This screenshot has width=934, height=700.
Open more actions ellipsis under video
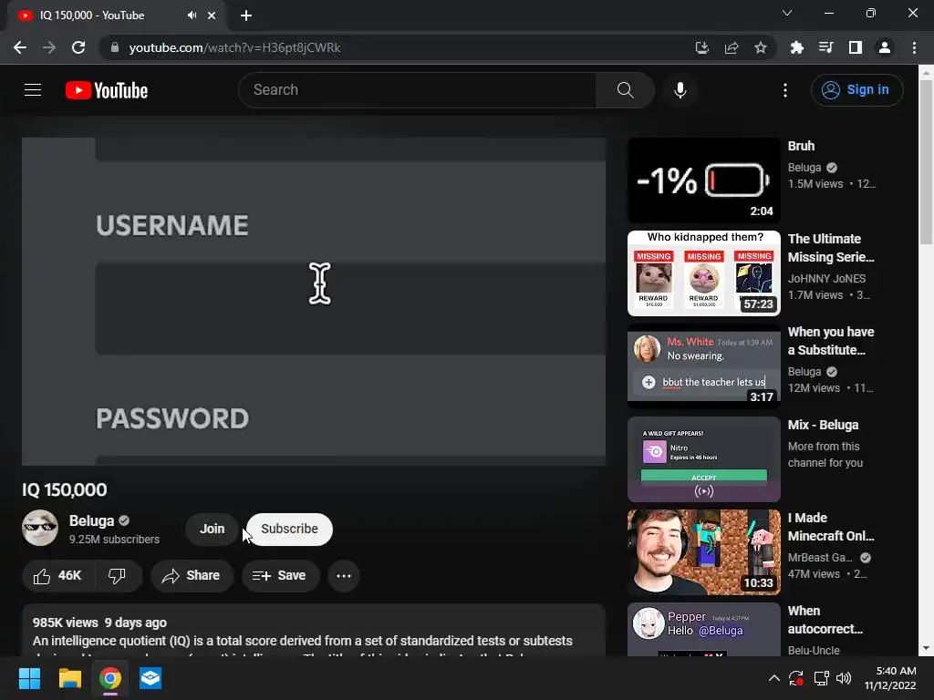(x=344, y=576)
